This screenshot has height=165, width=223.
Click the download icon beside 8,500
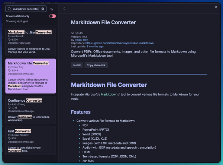click(9, 39)
